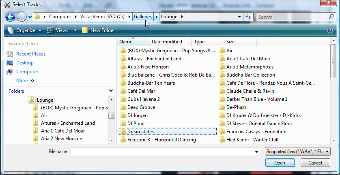Click the Views grid icon
The image size is (340, 175).
[x=50, y=30]
